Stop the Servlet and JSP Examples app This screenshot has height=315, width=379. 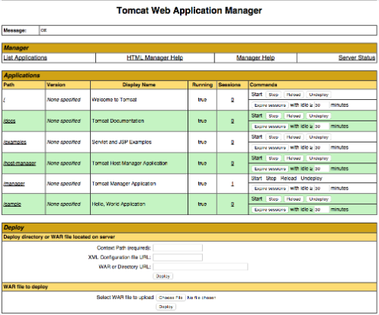274,137
